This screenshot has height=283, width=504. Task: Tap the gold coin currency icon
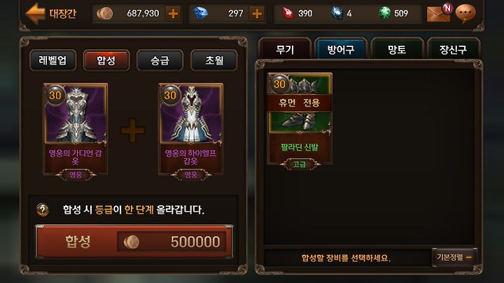tap(105, 13)
